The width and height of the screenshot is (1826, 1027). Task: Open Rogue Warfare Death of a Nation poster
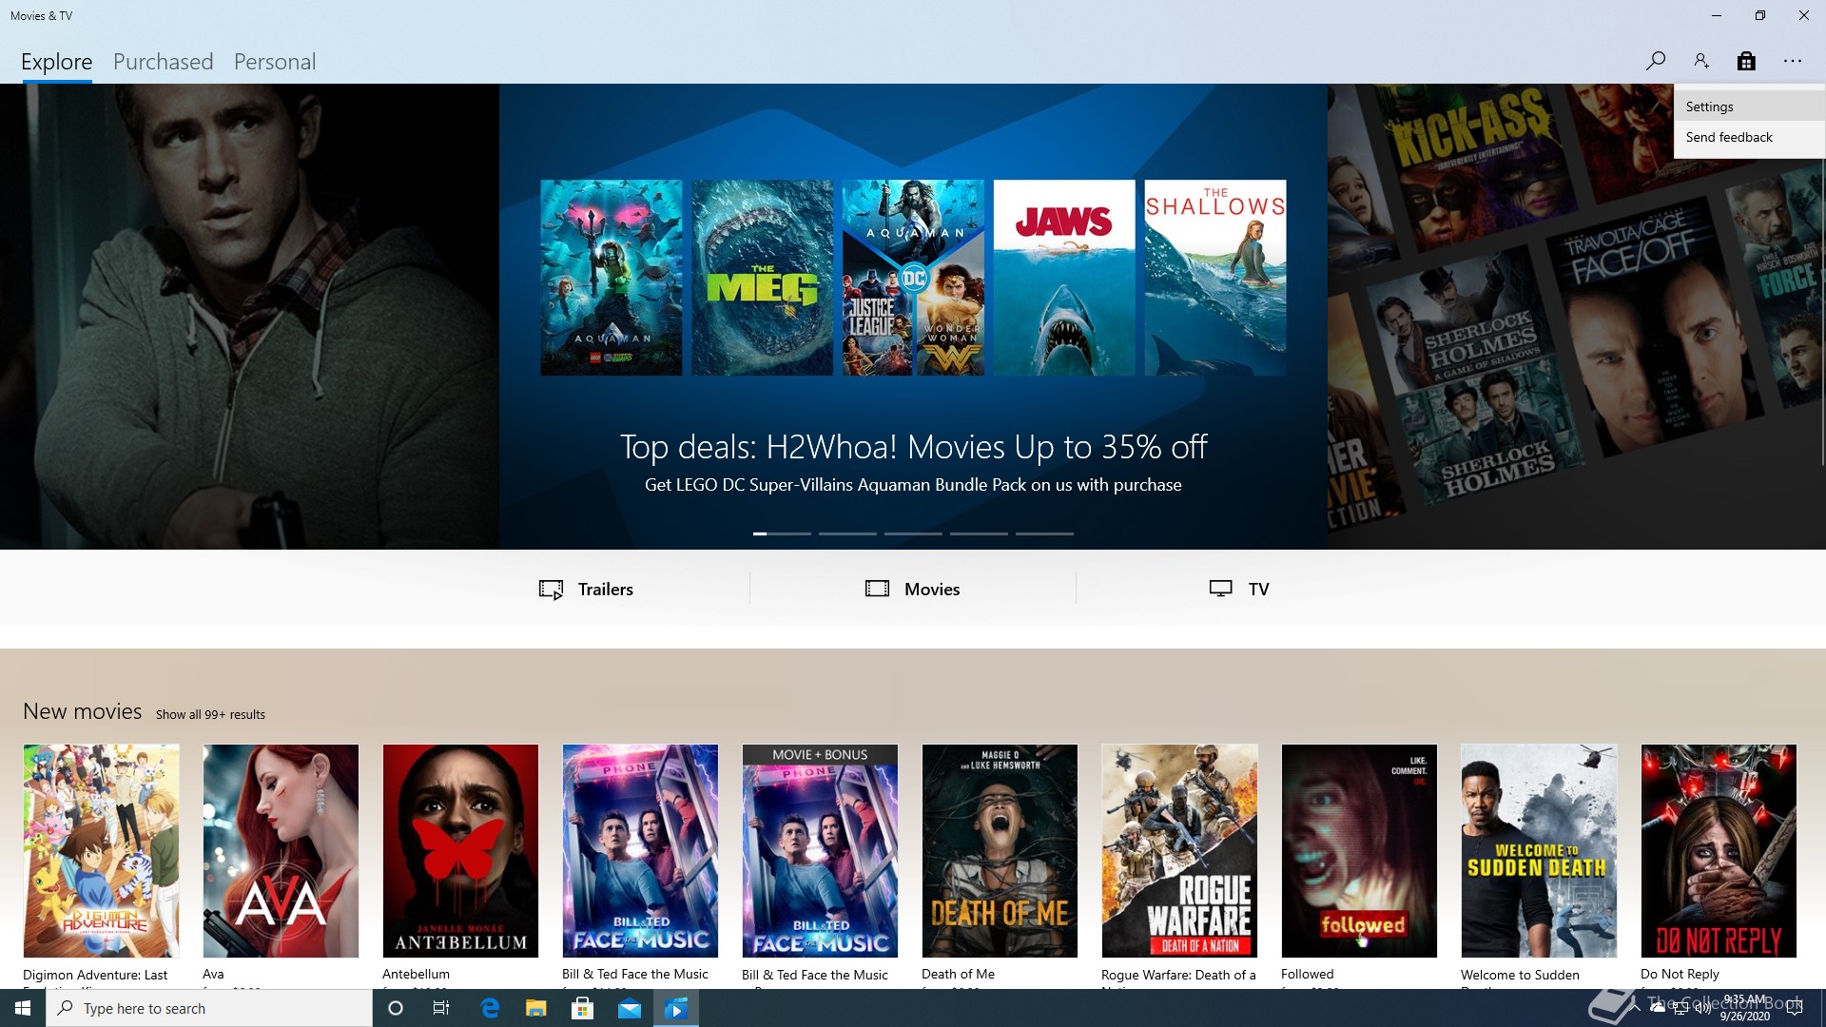pyautogui.click(x=1179, y=851)
